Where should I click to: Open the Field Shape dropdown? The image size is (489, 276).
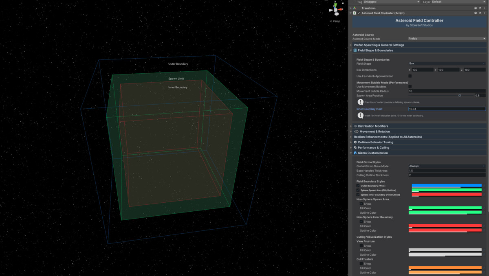pos(447,64)
